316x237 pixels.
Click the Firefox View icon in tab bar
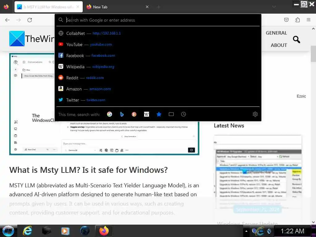point(6,7)
